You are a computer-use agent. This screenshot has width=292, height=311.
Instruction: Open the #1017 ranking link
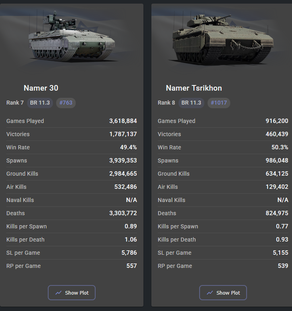pos(219,103)
